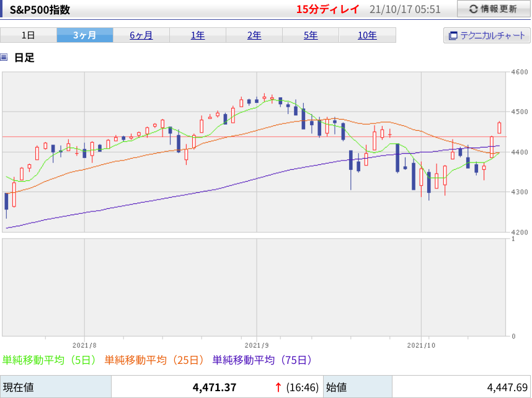Viewport: 532px width, 398px height.
Task: Switch to the 10年 period tab
Action: 367,35
